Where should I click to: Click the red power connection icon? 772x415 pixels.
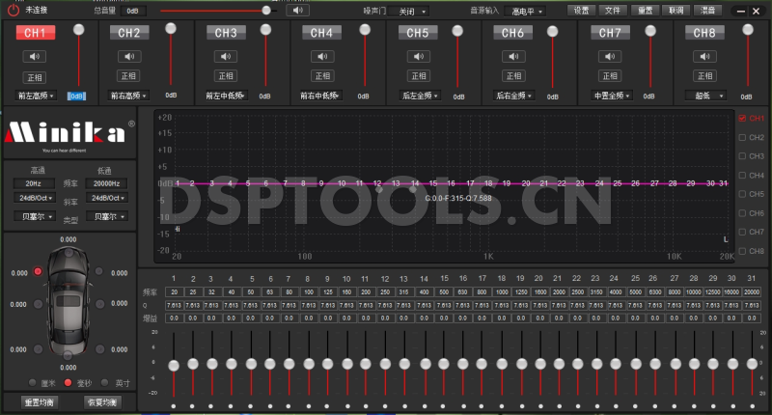14,10
